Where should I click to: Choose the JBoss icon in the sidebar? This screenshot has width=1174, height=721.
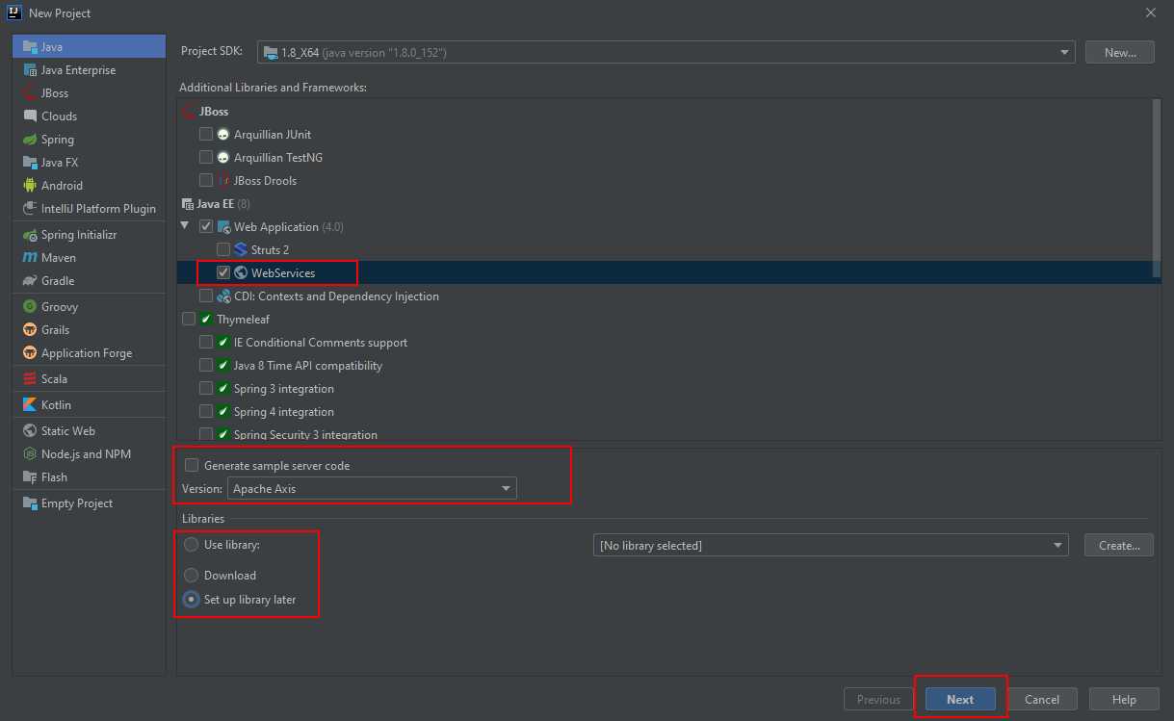(30, 92)
